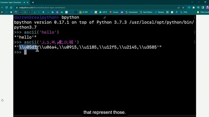This screenshot has height=117, width=209.
Task: Open the extensions puzzle menu
Action: [x=194, y=7]
